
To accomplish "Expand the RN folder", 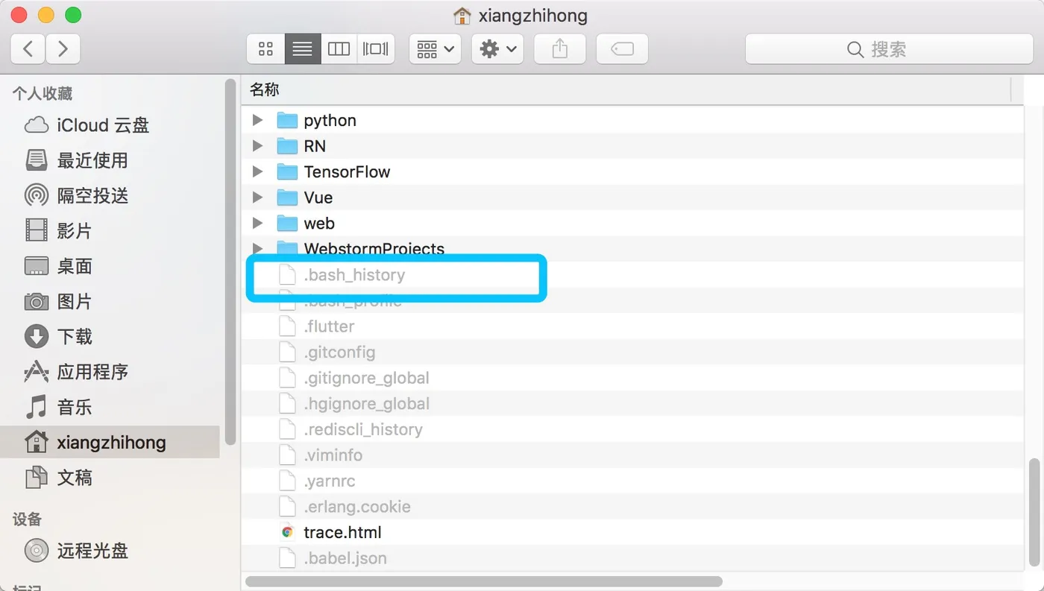I will pos(258,146).
